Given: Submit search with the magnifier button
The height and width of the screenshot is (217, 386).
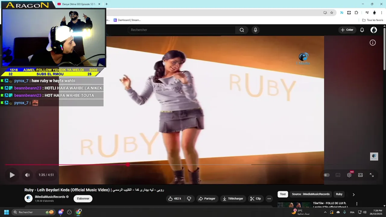Looking at the screenshot, I should [x=242, y=30].
